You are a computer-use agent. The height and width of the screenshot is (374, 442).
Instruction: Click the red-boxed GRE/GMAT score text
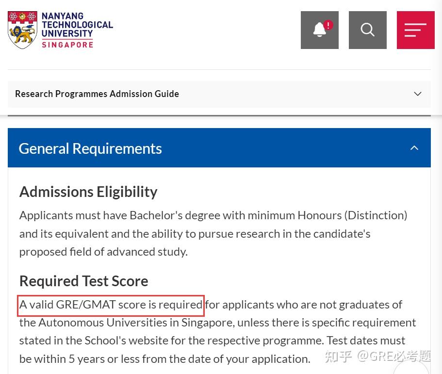coord(111,305)
